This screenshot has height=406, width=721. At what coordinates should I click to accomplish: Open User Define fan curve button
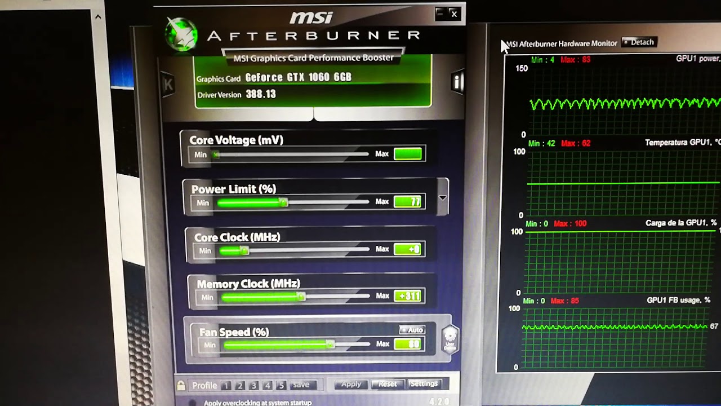(x=450, y=339)
